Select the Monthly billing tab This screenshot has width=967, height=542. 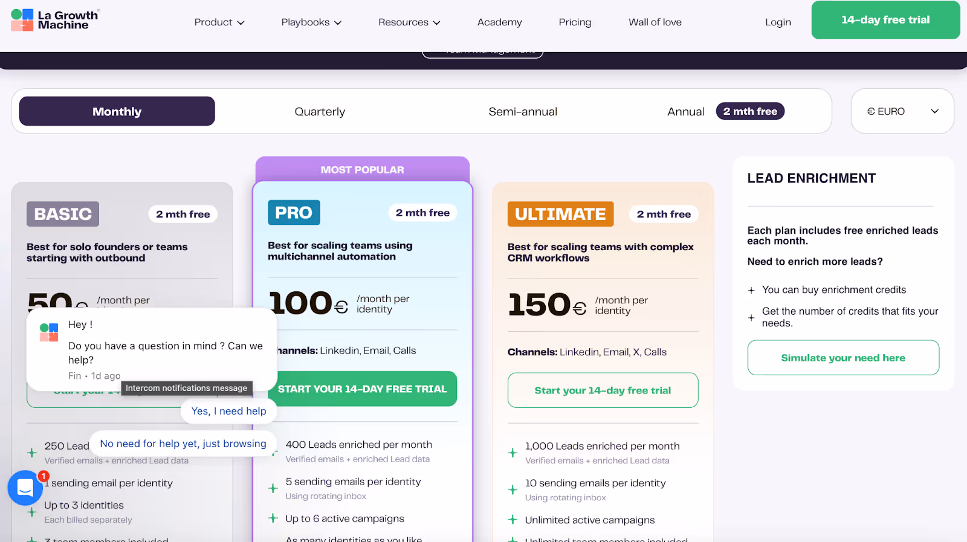[117, 111]
